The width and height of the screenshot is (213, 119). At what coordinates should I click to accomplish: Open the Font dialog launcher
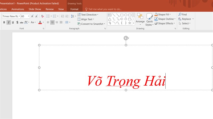43,29
